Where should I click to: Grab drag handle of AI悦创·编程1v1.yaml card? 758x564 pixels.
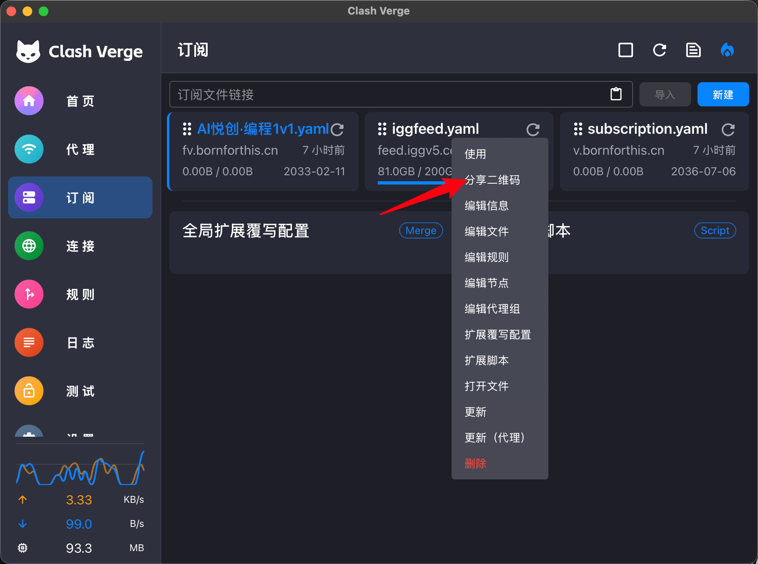click(187, 129)
